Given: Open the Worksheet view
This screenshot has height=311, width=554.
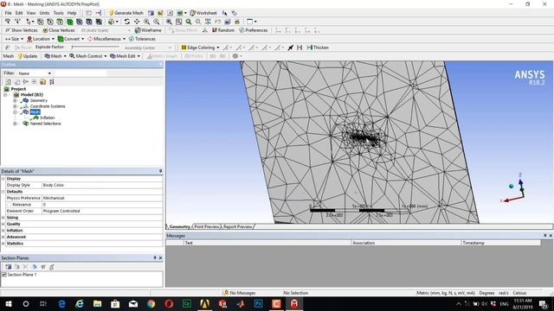Looking at the screenshot, I should [203, 13].
